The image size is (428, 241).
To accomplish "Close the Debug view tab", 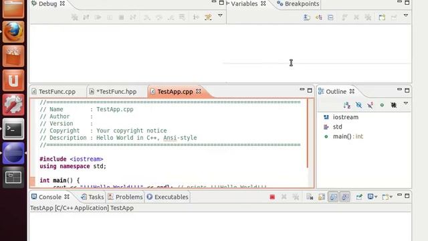I will 62,3.
